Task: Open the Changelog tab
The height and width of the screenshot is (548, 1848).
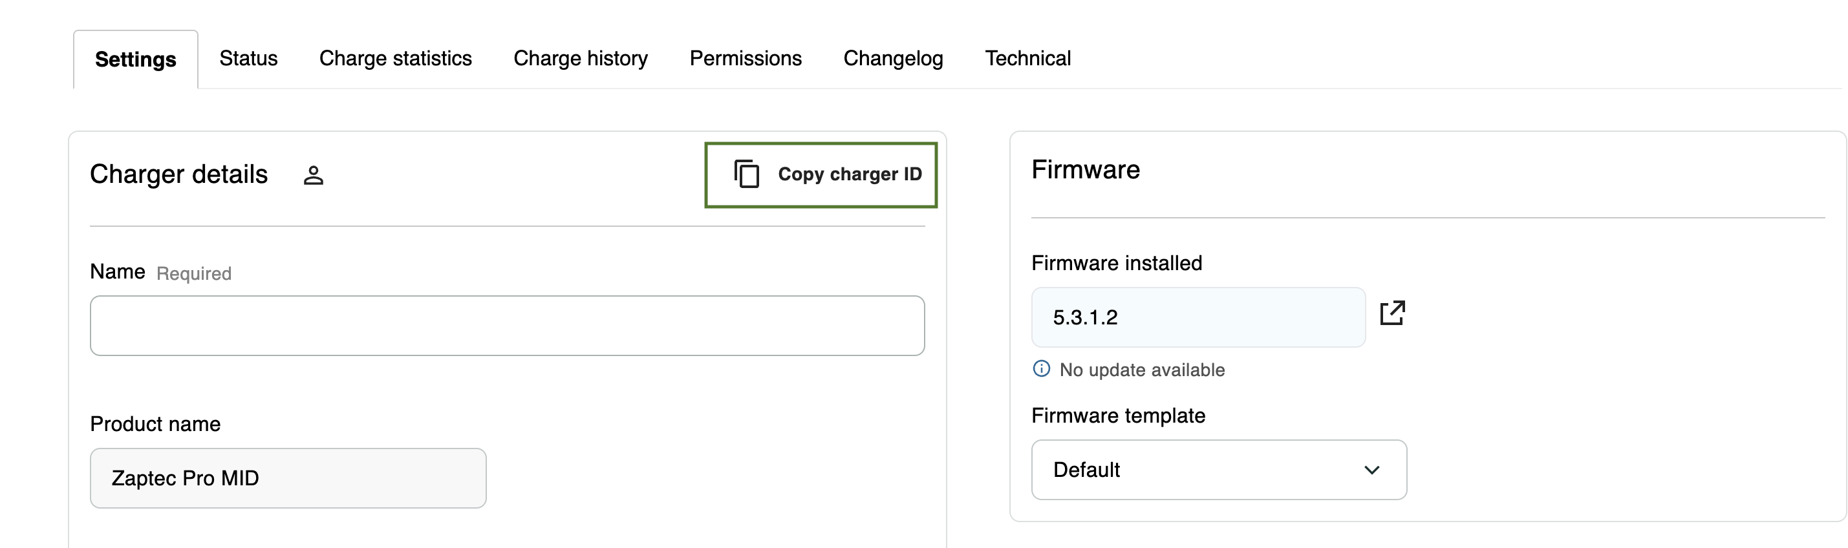Action: pos(893,58)
